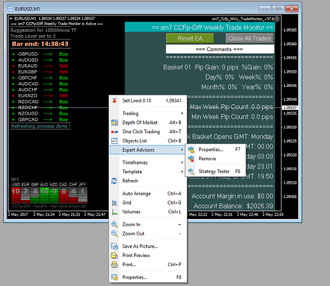
Task: Click the Sell Limit red arrow icon
Action: [x=115, y=101]
